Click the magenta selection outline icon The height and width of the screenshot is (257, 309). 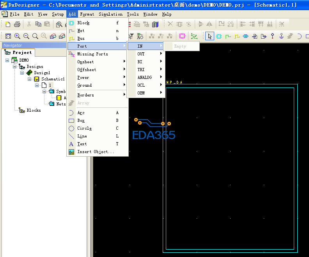pyautogui.click(x=182, y=36)
